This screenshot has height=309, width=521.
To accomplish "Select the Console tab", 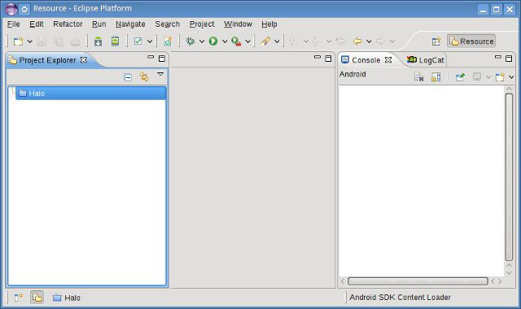I will click(366, 60).
